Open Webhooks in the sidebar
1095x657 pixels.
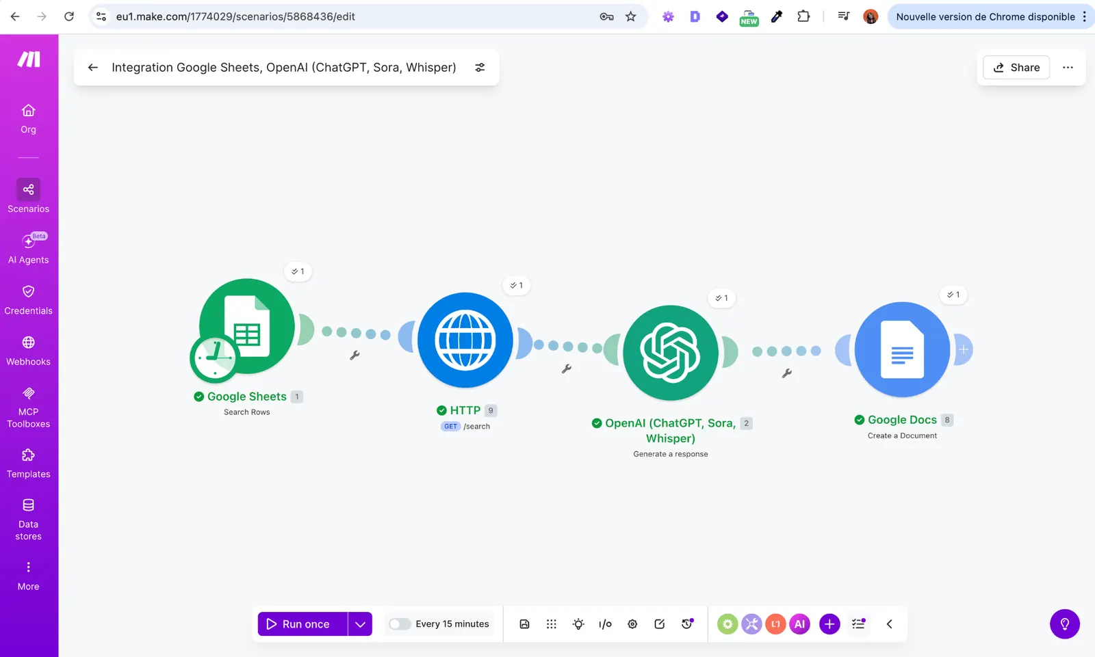coord(28,351)
